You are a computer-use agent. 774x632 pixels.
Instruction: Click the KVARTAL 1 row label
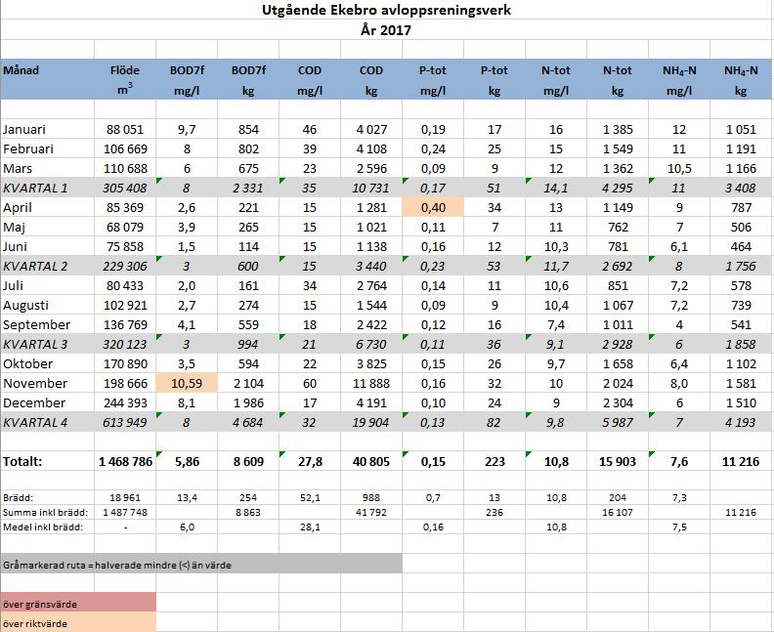35,188
